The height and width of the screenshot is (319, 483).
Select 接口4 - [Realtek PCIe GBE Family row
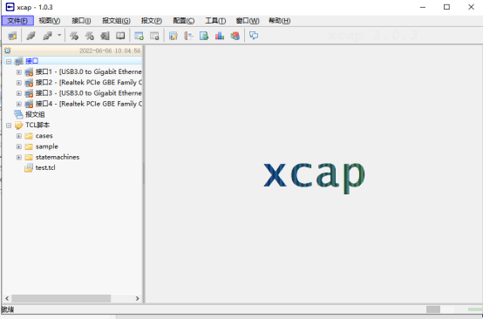click(88, 104)
